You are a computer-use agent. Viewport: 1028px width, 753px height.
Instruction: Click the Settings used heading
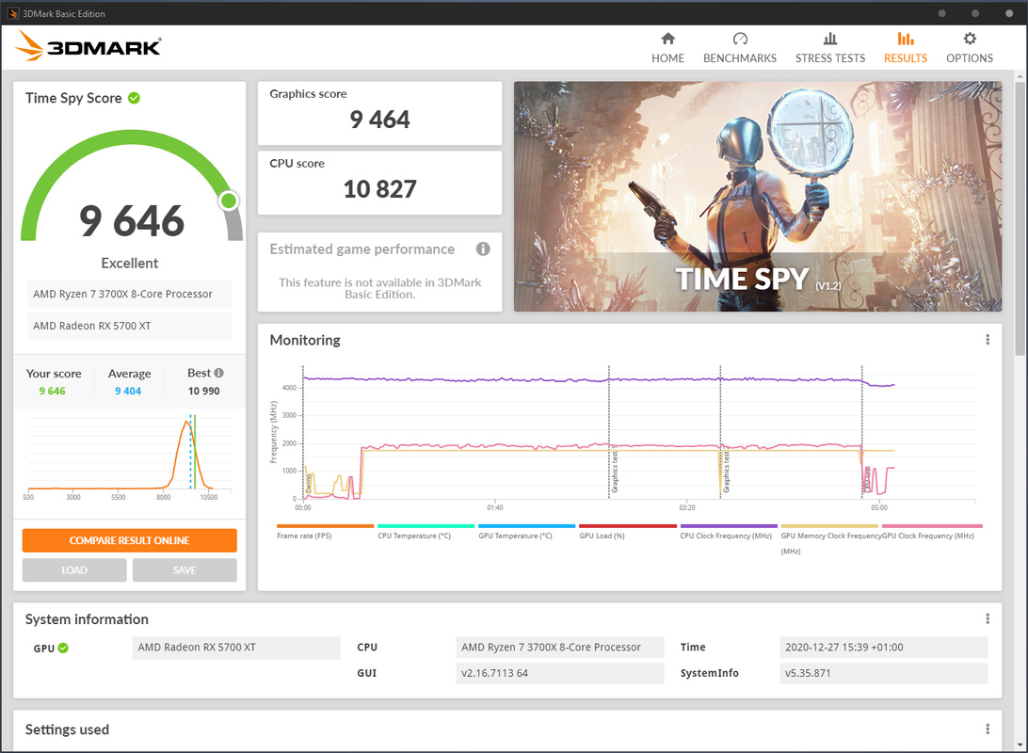(x=67, y=729)
